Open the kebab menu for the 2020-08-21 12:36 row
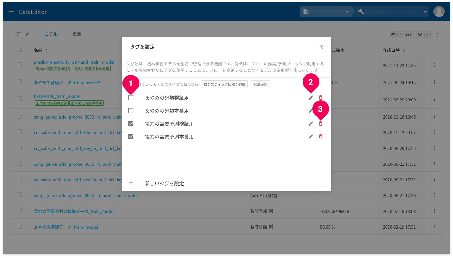The width and height of the screenshot is (453, 258). (435, 195)
